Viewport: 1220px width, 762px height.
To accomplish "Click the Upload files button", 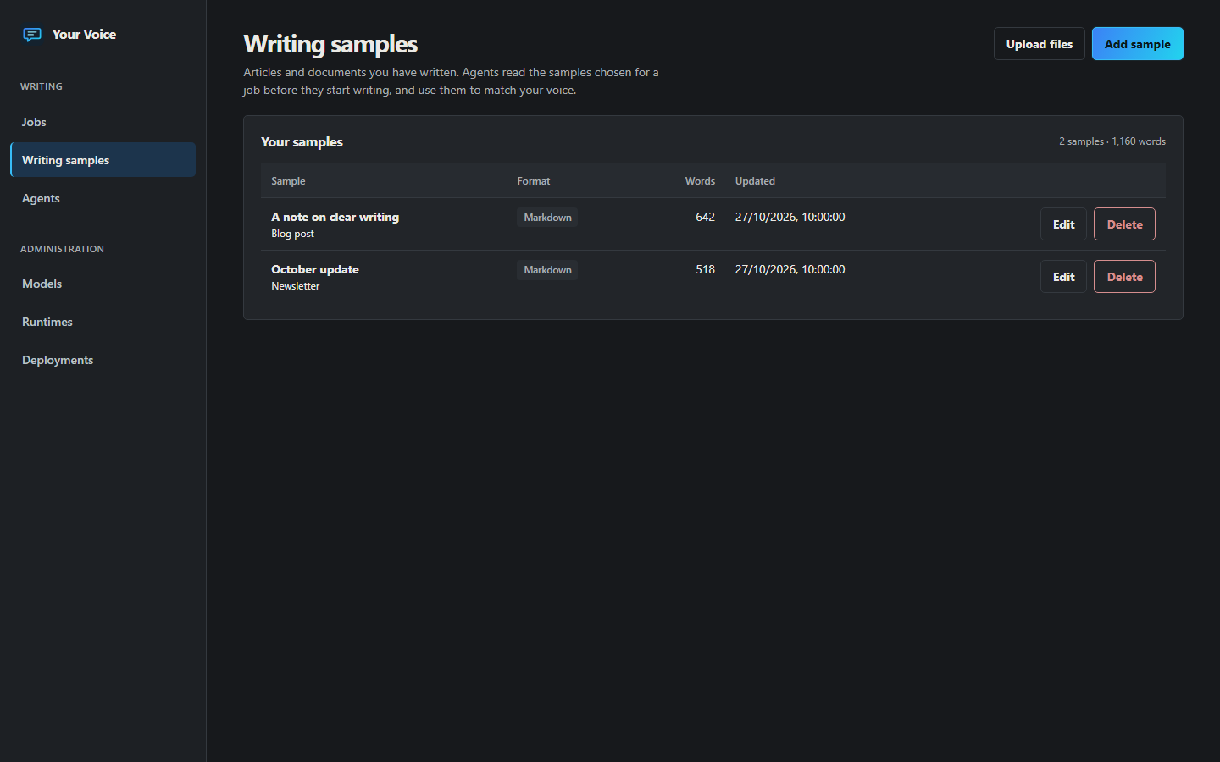I will (1039, 44).
